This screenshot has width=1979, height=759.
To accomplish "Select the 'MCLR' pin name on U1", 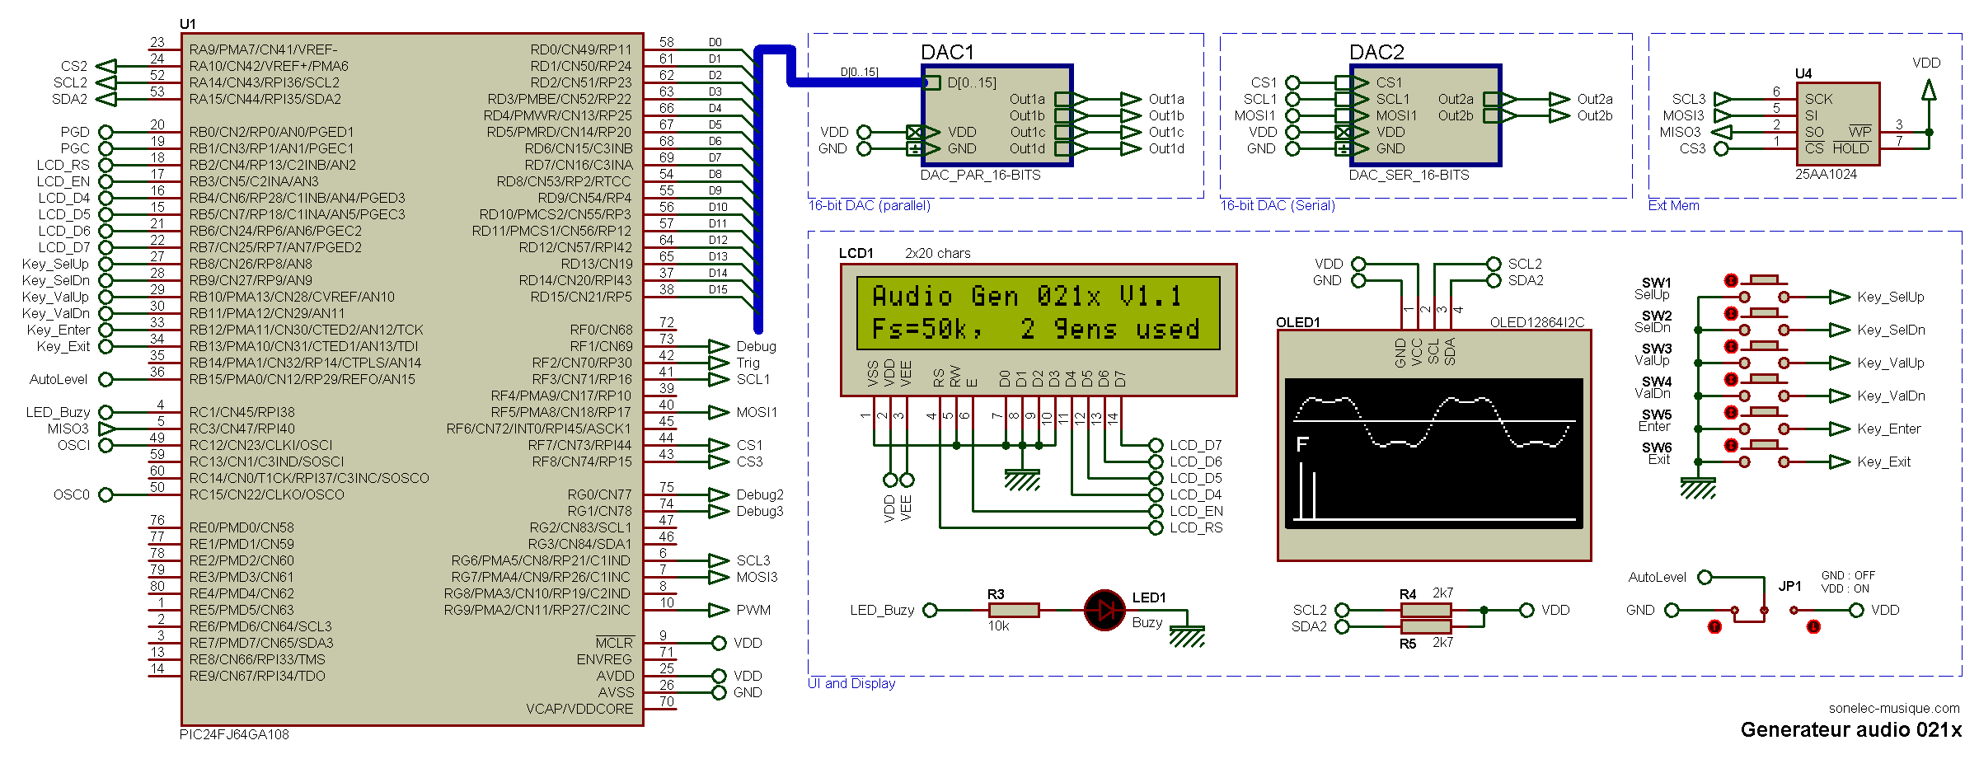I will pos(614,643).
